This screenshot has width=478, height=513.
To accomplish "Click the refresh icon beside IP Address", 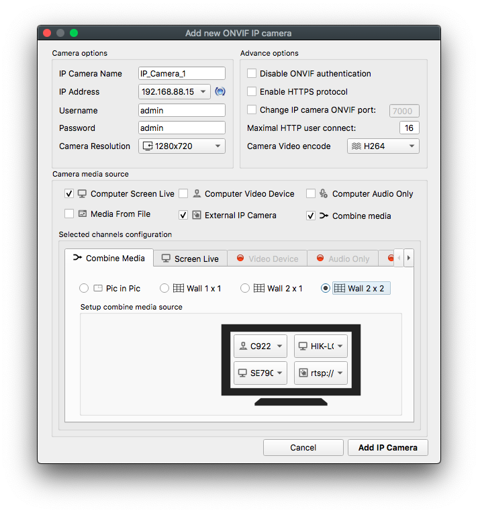I will point(220,92).
